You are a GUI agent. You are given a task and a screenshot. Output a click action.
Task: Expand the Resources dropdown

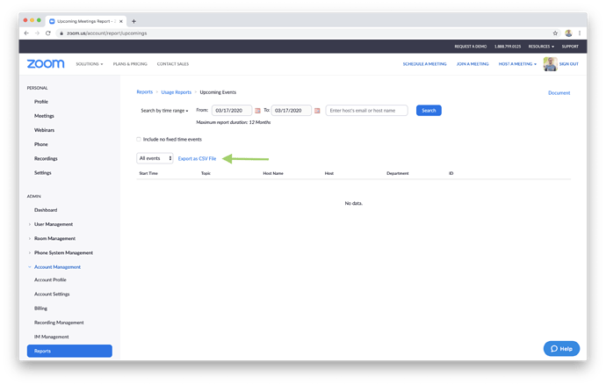click(x=541, y=47)
